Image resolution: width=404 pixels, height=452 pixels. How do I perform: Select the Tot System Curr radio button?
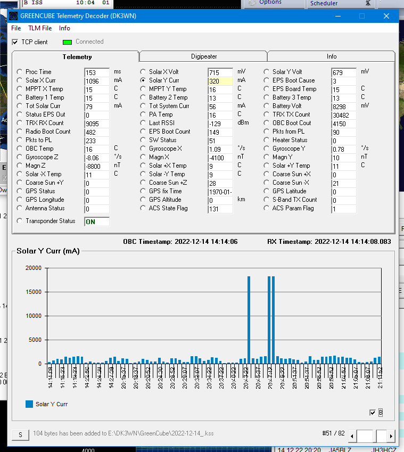click(x=143, y=106)
